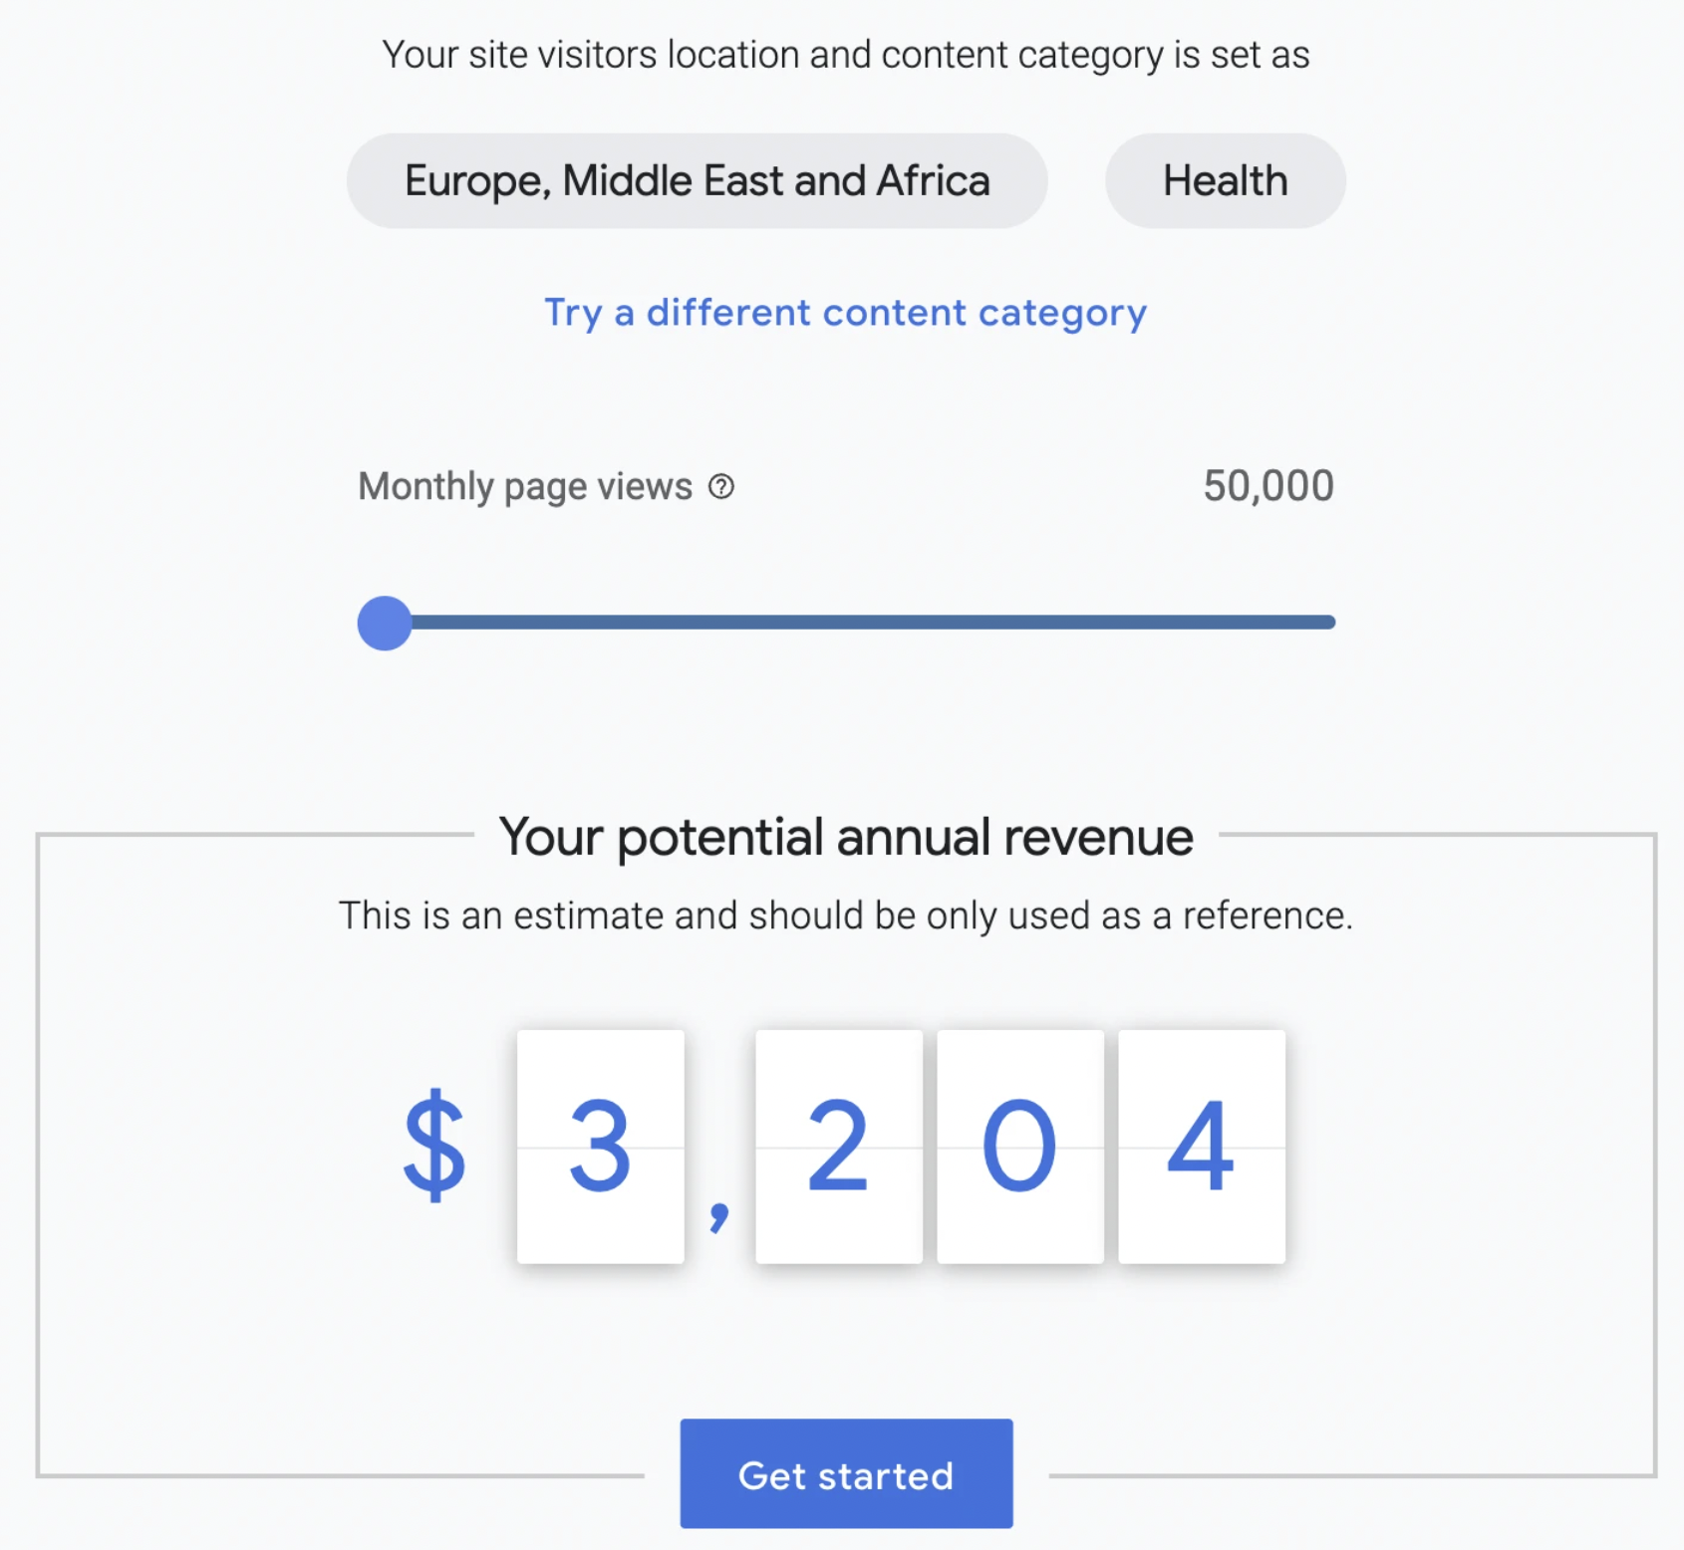Click the estimate disclaimer text

pyautogui.click(x=845, y=913)
